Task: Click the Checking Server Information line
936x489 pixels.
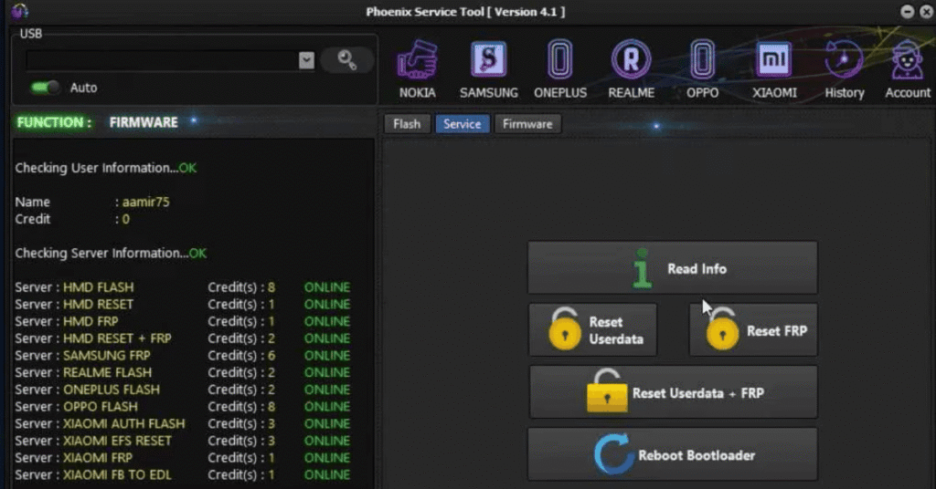Action: point(111,253)
